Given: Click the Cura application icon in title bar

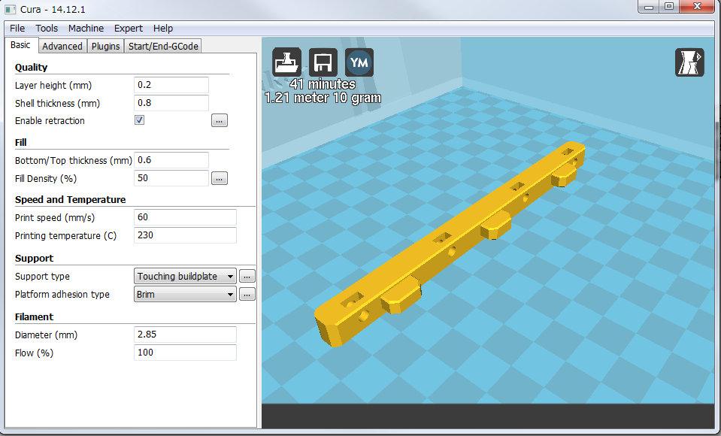Looking at the screenshot, I should pos(11,9).
